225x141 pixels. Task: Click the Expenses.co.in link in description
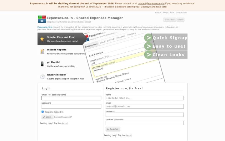pos(45,27)
